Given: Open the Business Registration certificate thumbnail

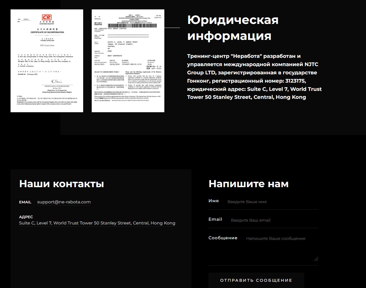Looking at the screenshot, I should pos(128,61).
